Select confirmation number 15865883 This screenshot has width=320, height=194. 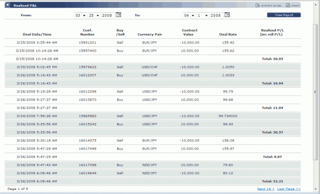pyautogui.click(x=88, y=116)
